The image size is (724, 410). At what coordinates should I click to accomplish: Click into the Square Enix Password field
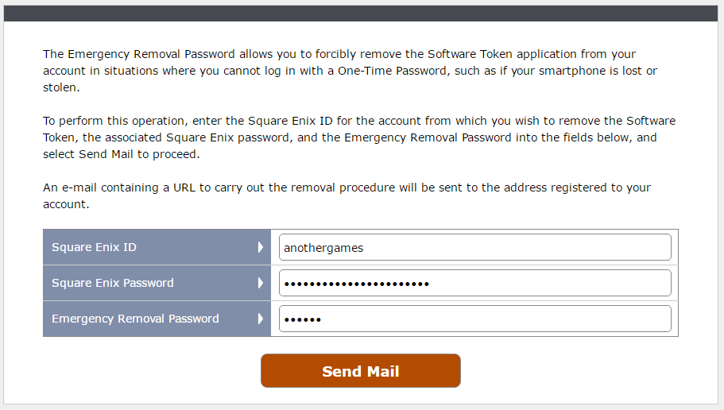coord(474,283)
